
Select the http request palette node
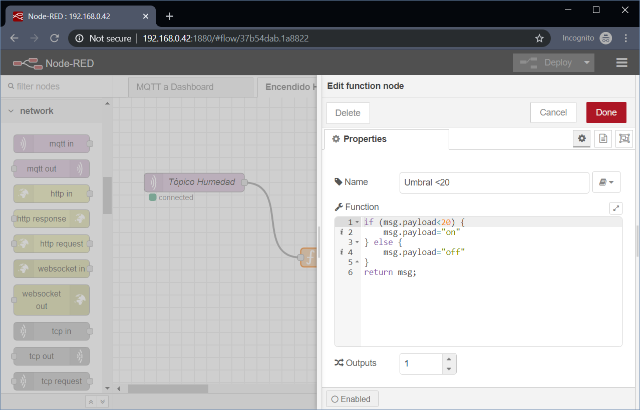[x=52, y=243]
